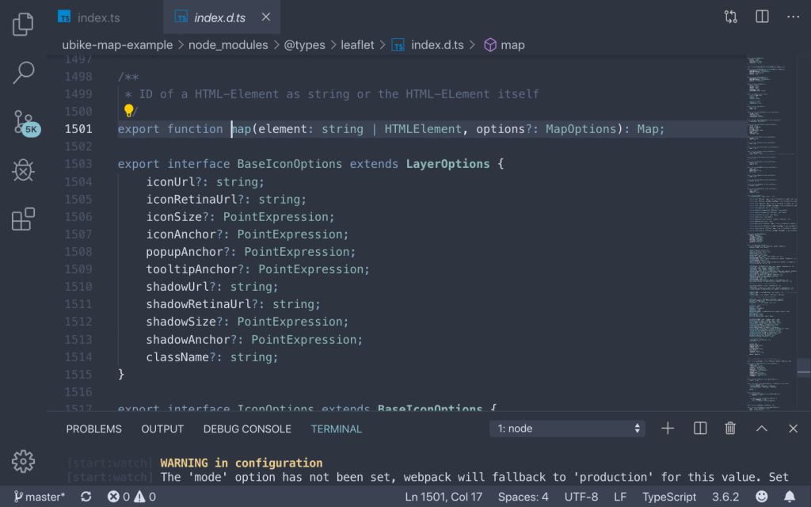The width and height of the screenshot is (811, 507).
Task: Click the smiley feedback icon
Action: coord(762,497)
